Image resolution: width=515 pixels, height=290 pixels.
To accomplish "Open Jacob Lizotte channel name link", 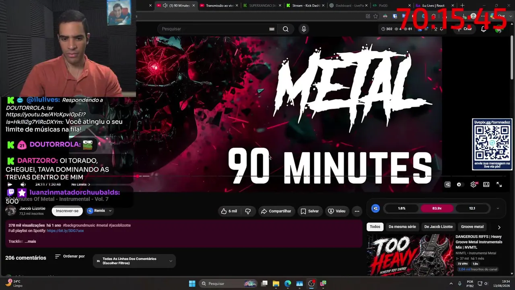I will [x=33, y=208].
